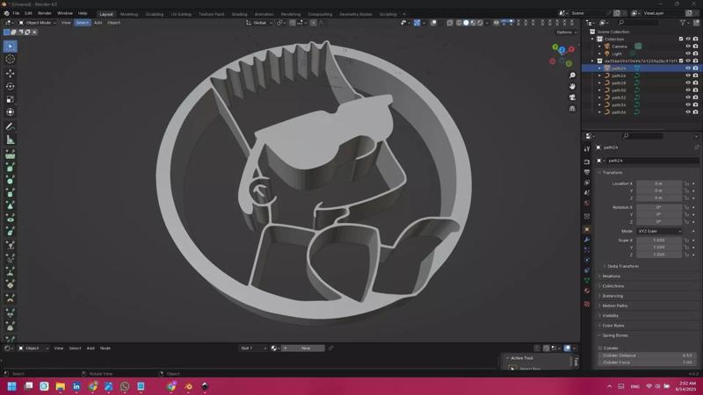Expand the Motion Paths panel
This screenshot has height=395, width=703.
pos(614,305)
